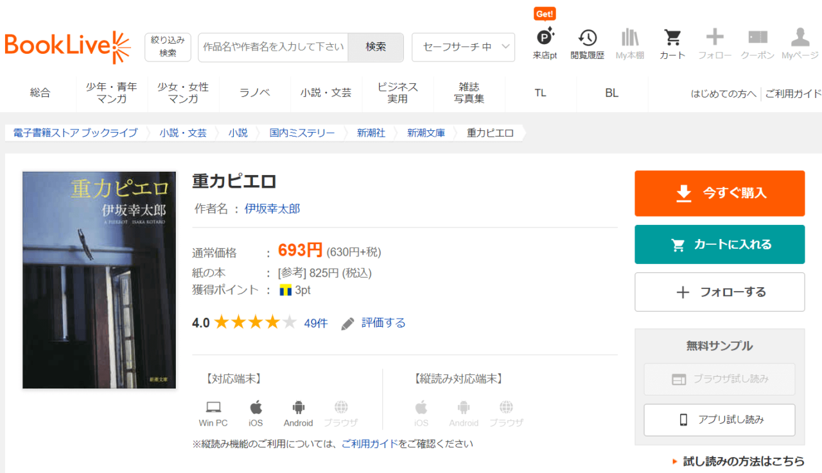Click the 検索 search button
This screenshot has width=822, height=473.
(x=376, y=47)
